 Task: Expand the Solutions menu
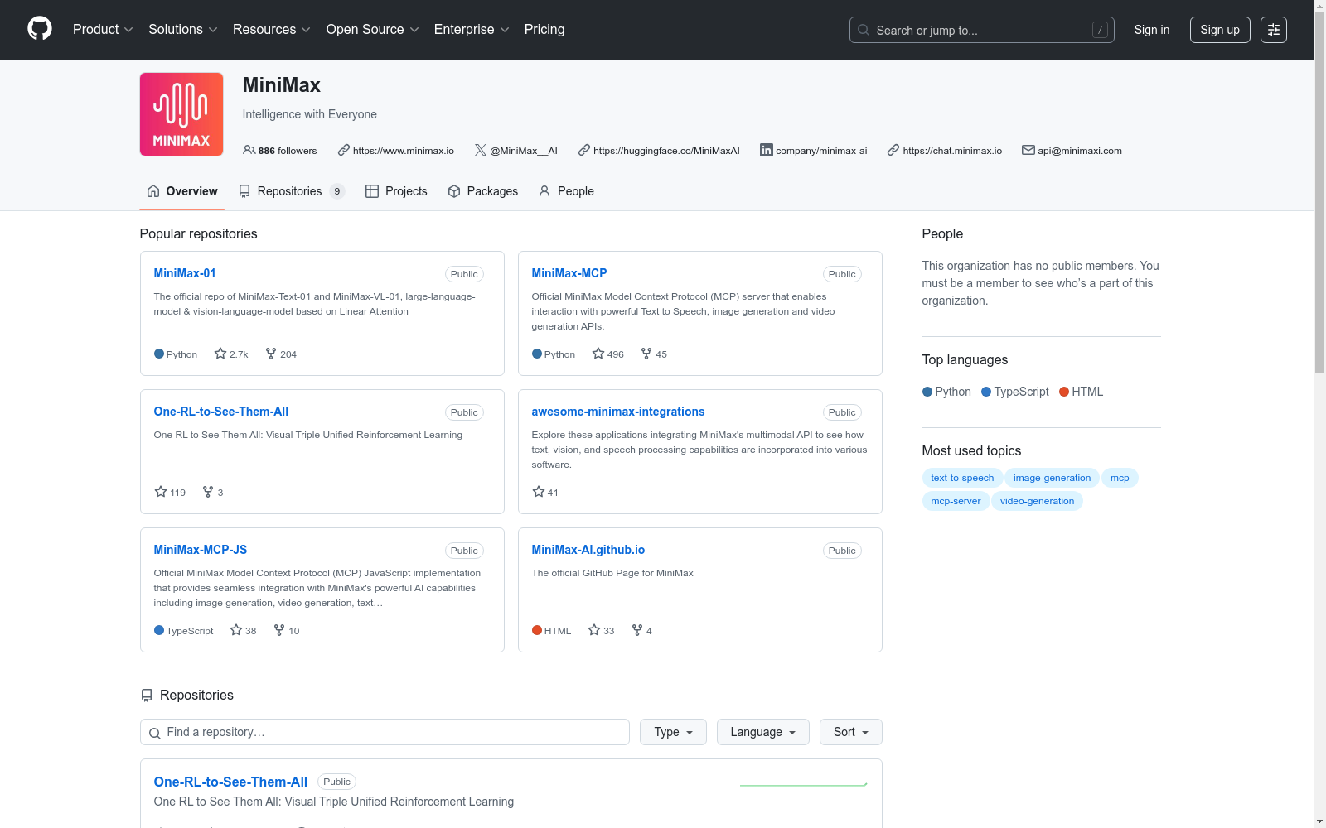pyautogui.click(x=183, y=30)
